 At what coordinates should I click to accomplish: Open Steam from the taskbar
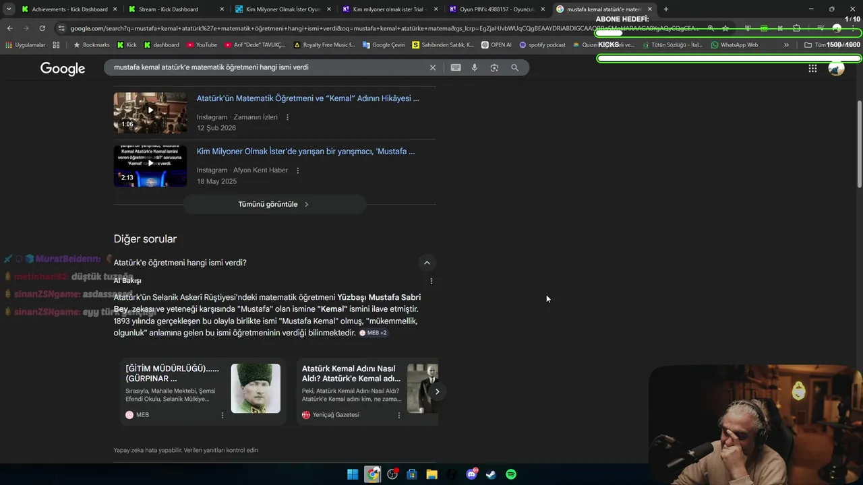491,474
